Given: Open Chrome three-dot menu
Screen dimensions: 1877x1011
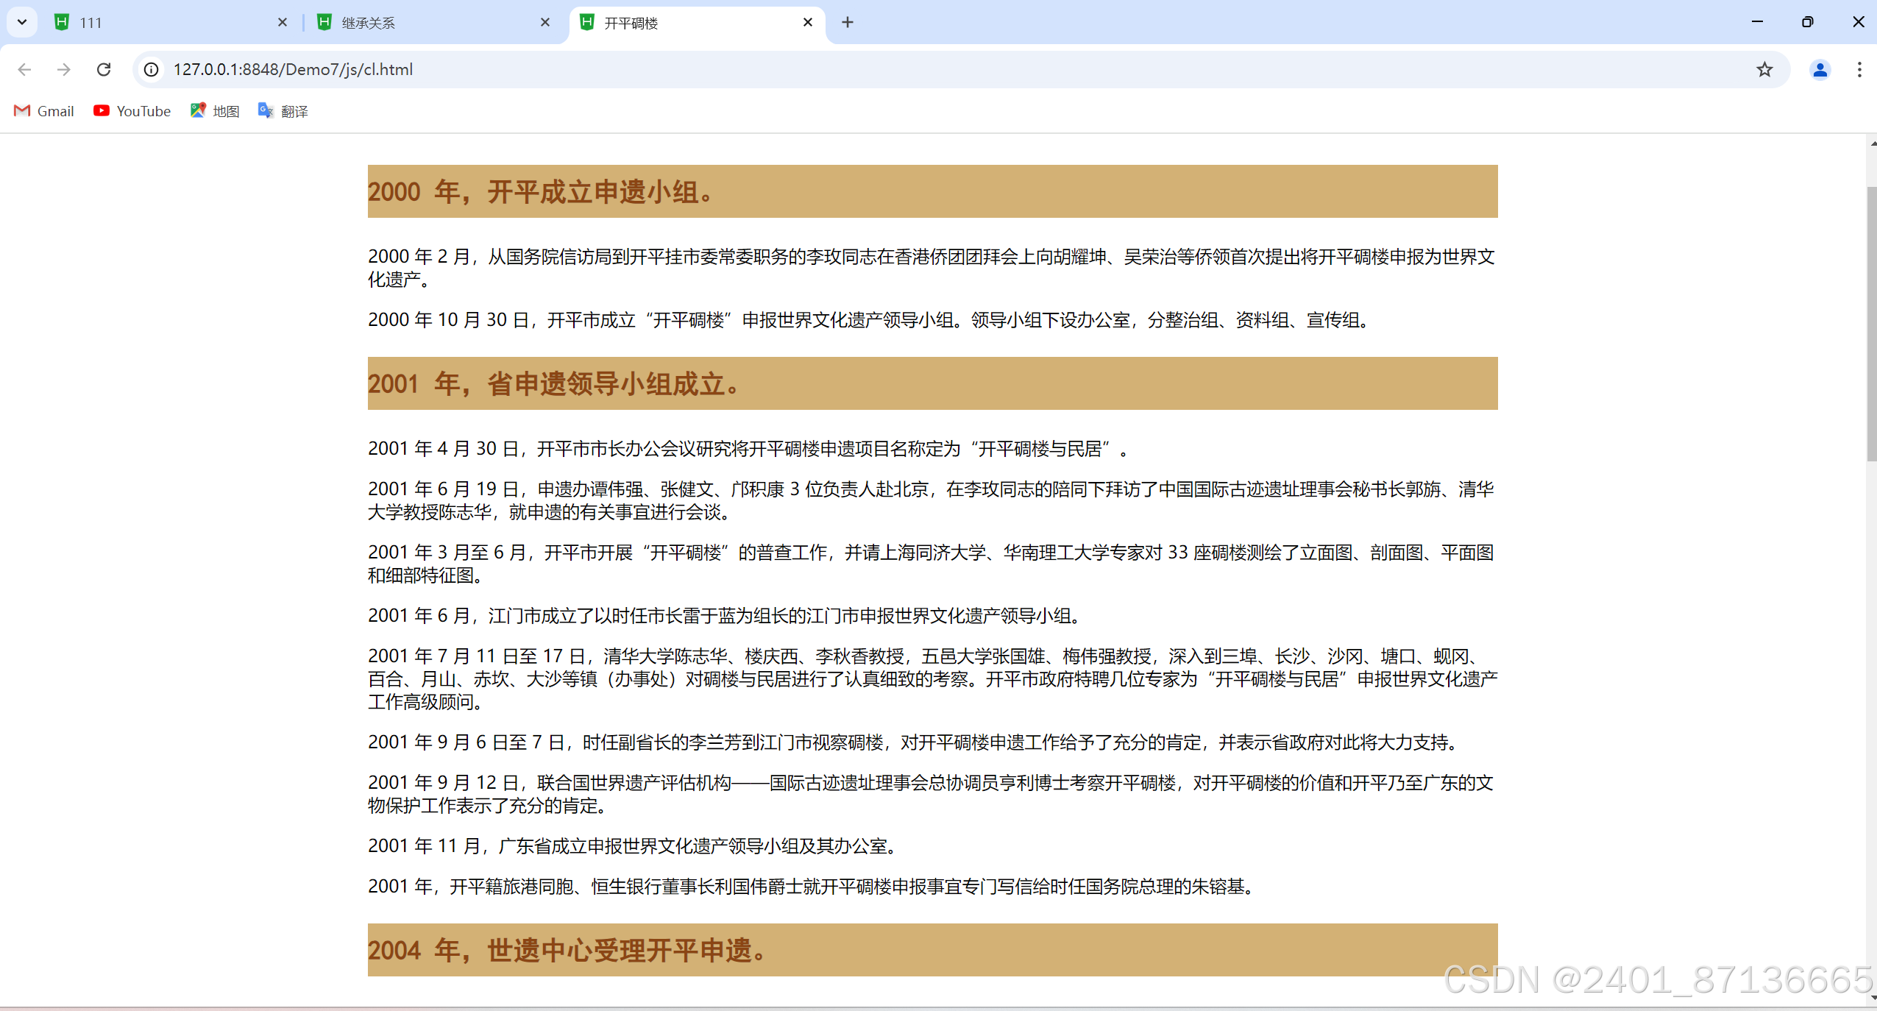Looking at the screenshot, I should point(1859,69).
